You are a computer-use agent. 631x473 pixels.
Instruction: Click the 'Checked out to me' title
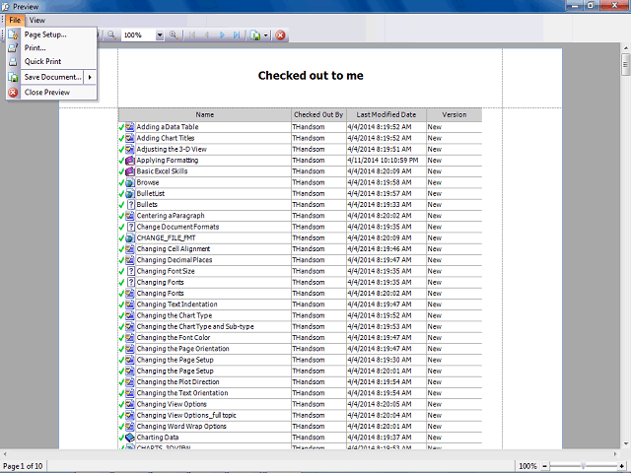click(x=311, y=76)
